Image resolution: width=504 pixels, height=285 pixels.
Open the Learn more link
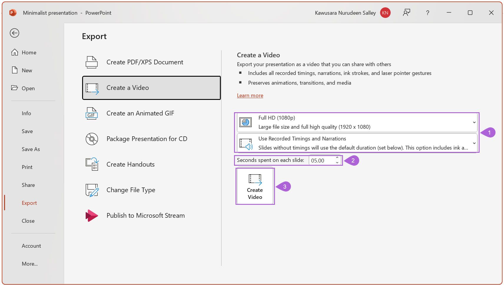point(250,95)
